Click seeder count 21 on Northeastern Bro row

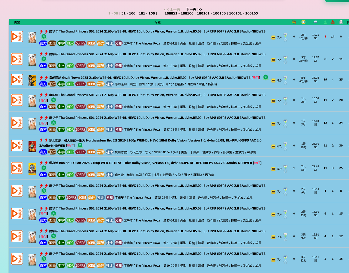(325, 145)
